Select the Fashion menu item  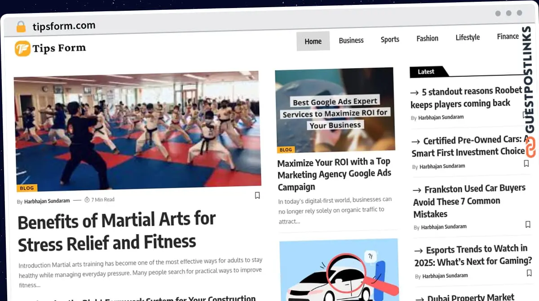pos(427,39)
